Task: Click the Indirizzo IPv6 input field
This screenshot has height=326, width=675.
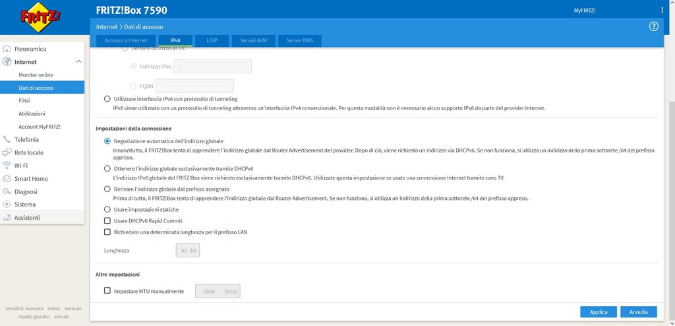Action: [x=213, y=67]
